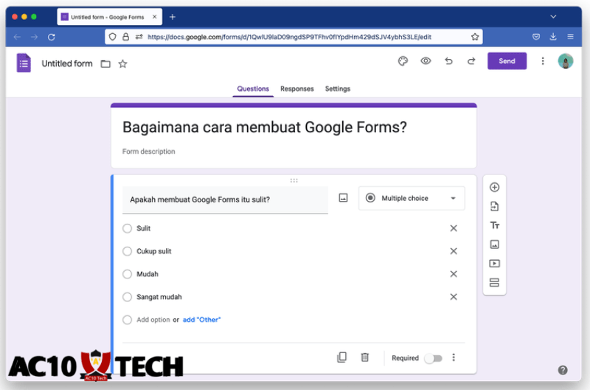Select the Sulit radio option

(127, 228)
